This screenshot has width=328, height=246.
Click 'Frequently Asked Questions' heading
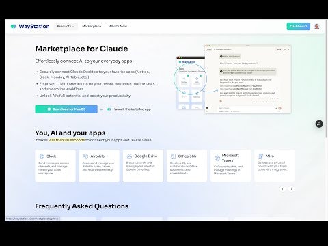[x=82, y=206]
